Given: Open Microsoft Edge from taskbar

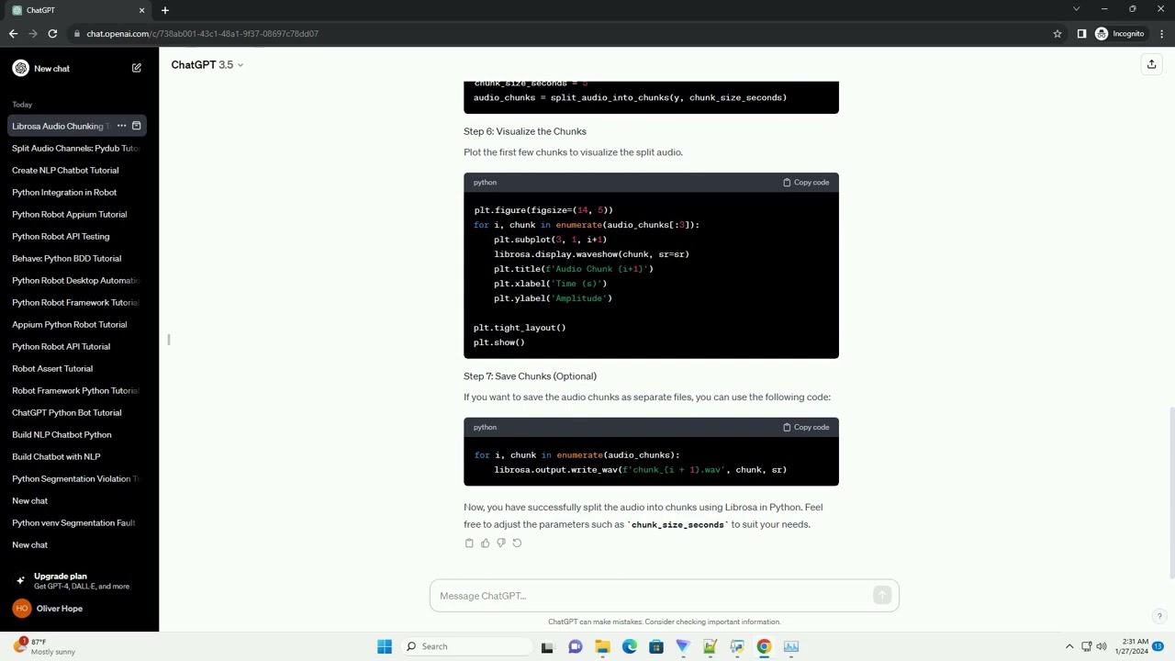Looking at the screenshot, I should (x=629, y=646).
